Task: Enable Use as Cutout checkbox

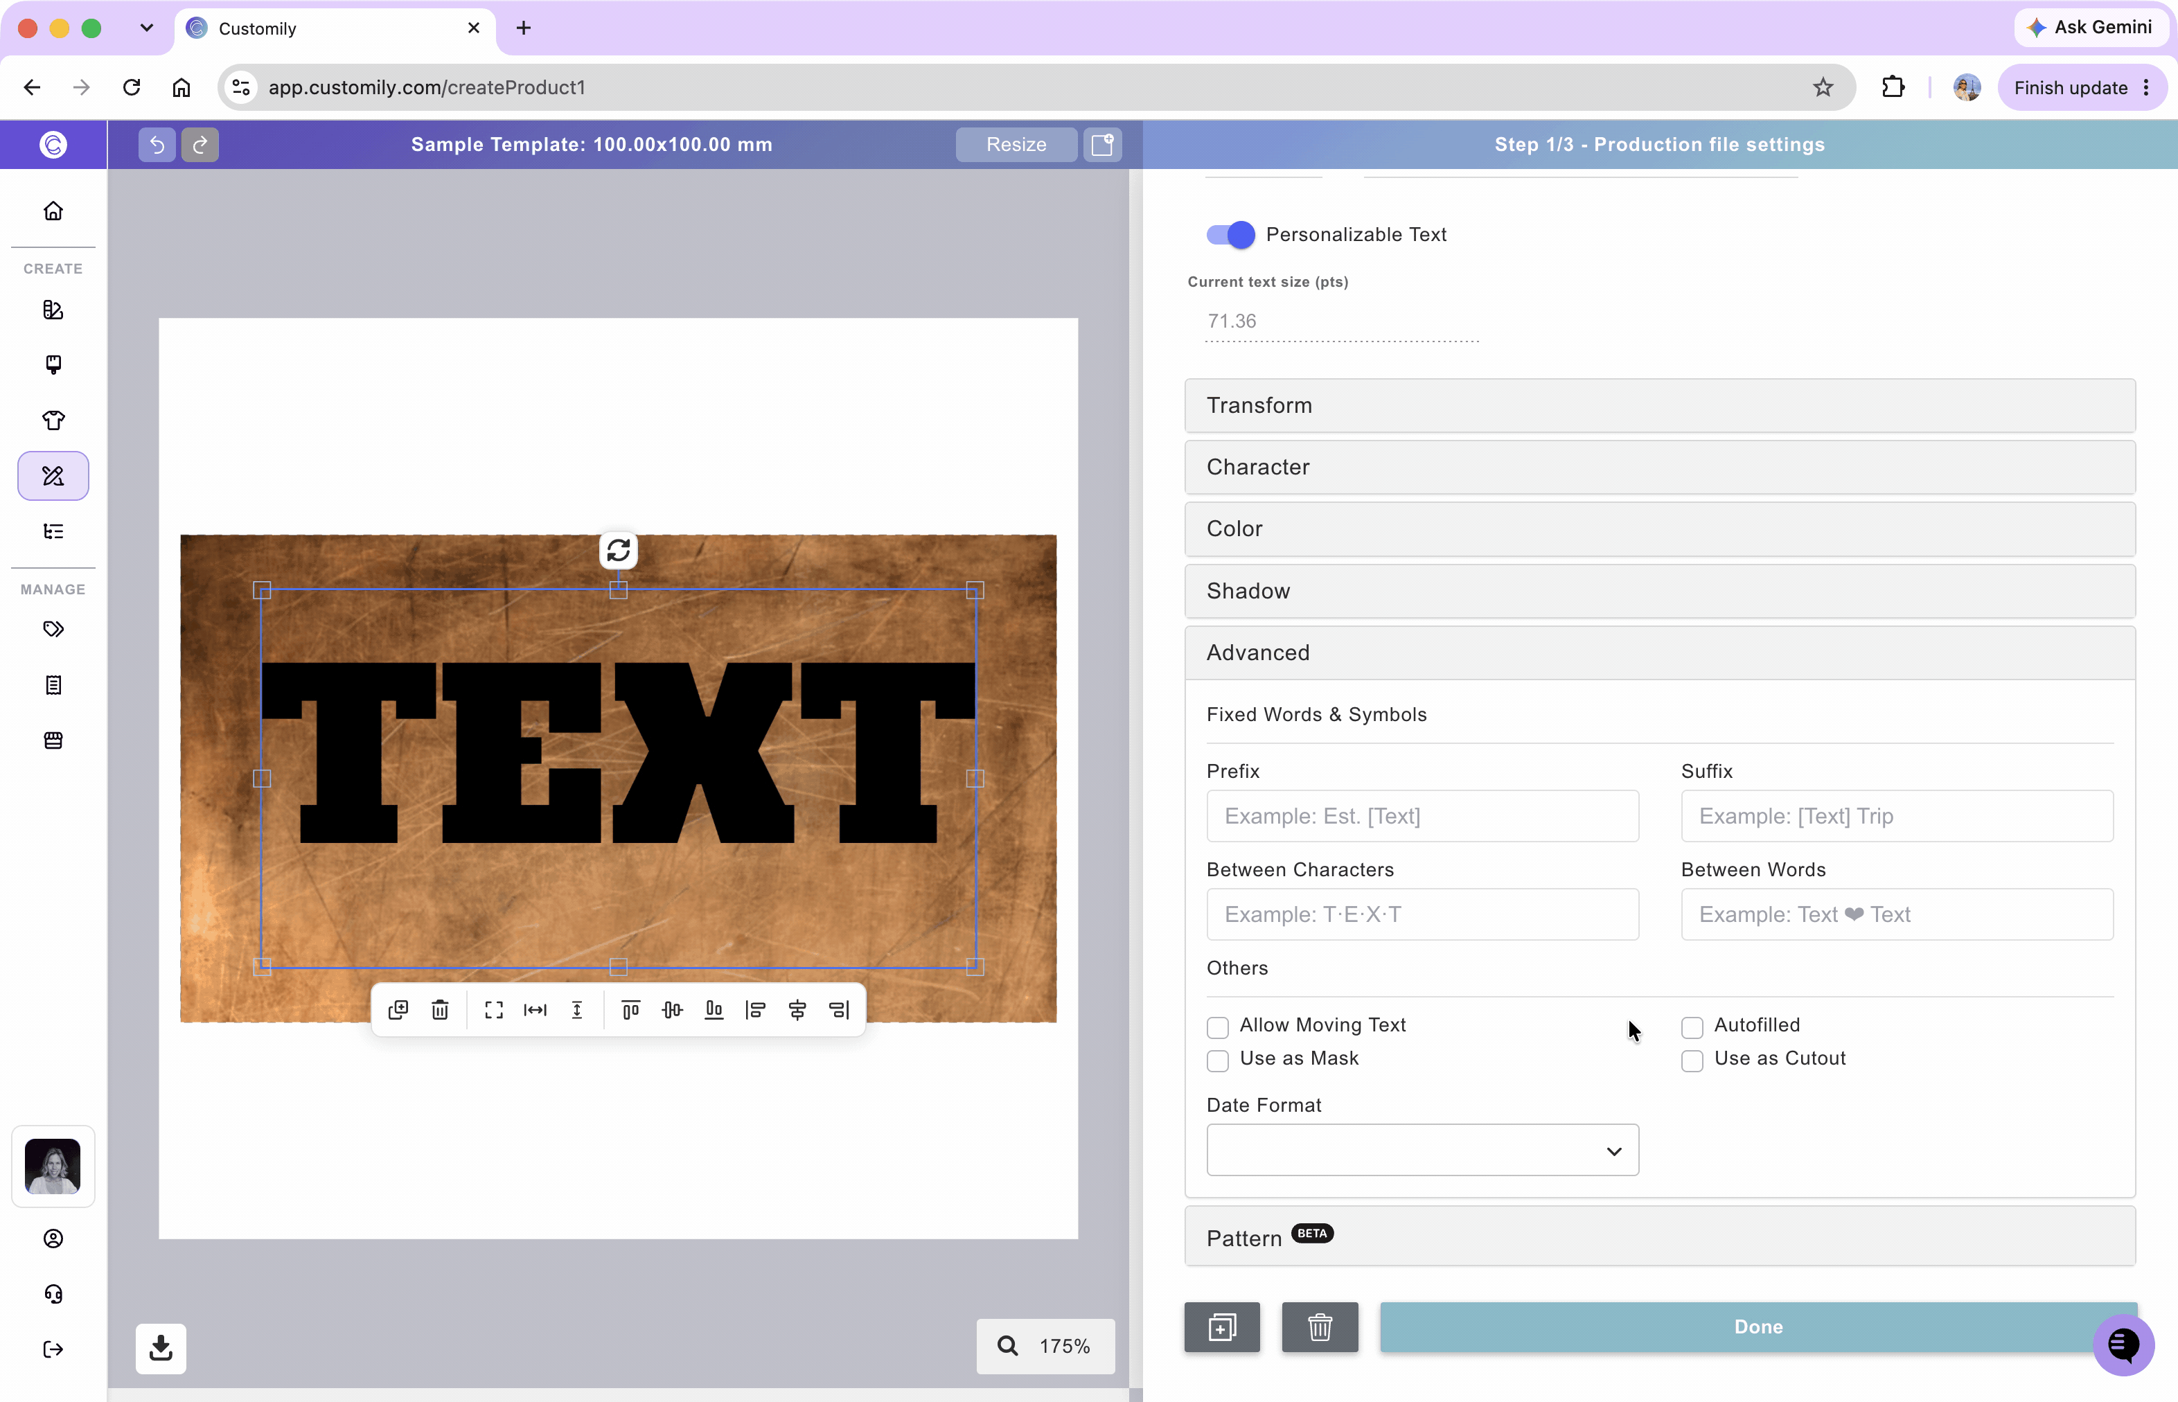Action: pyautogui.click(x=1692, y=1061)
